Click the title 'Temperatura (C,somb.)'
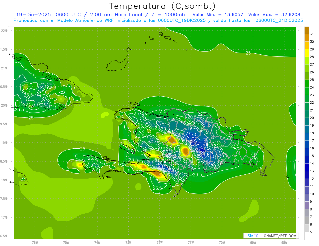Image resolution: width=319 pixels, height=246 pixels. pyautogui.click(x=162, y=6)
